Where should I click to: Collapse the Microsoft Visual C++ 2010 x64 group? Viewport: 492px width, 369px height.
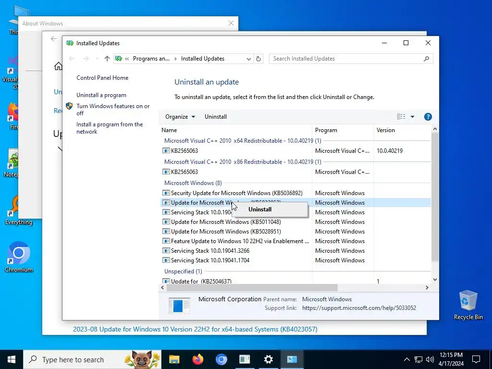click(x=243, y=141)
